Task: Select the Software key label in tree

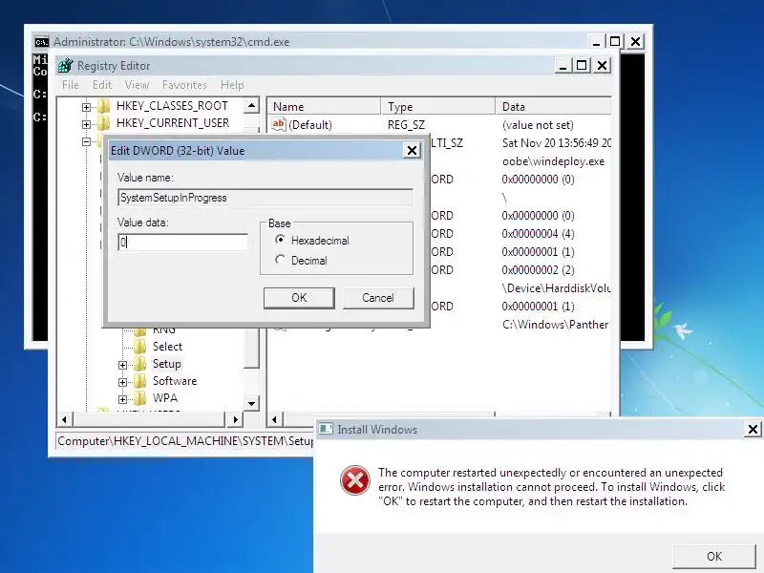Action: [175, 381]
